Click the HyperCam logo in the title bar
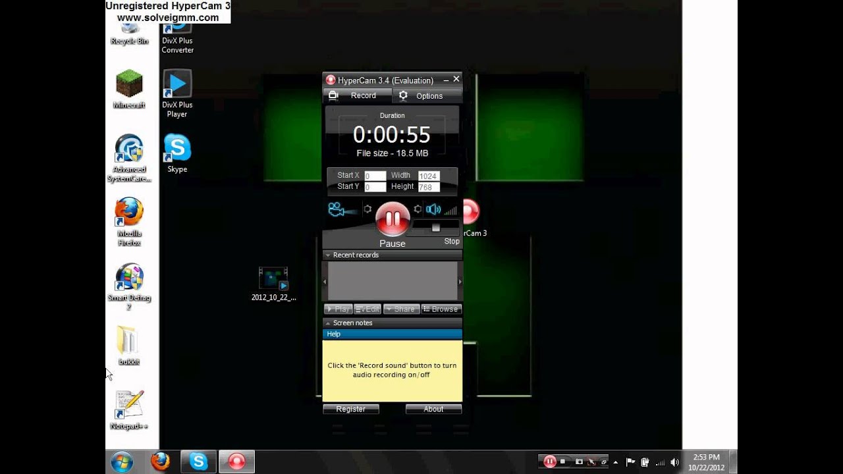Screen dimensions: 843x474 click(331, 80)
